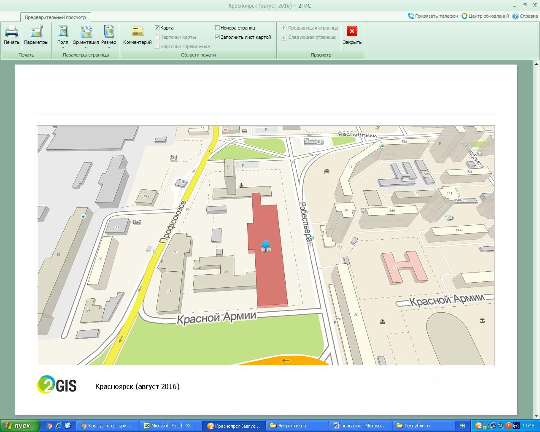Screen dimensions: 540x432
Task: Uncheck the Карта checkbox
Action: coord(157,28)
